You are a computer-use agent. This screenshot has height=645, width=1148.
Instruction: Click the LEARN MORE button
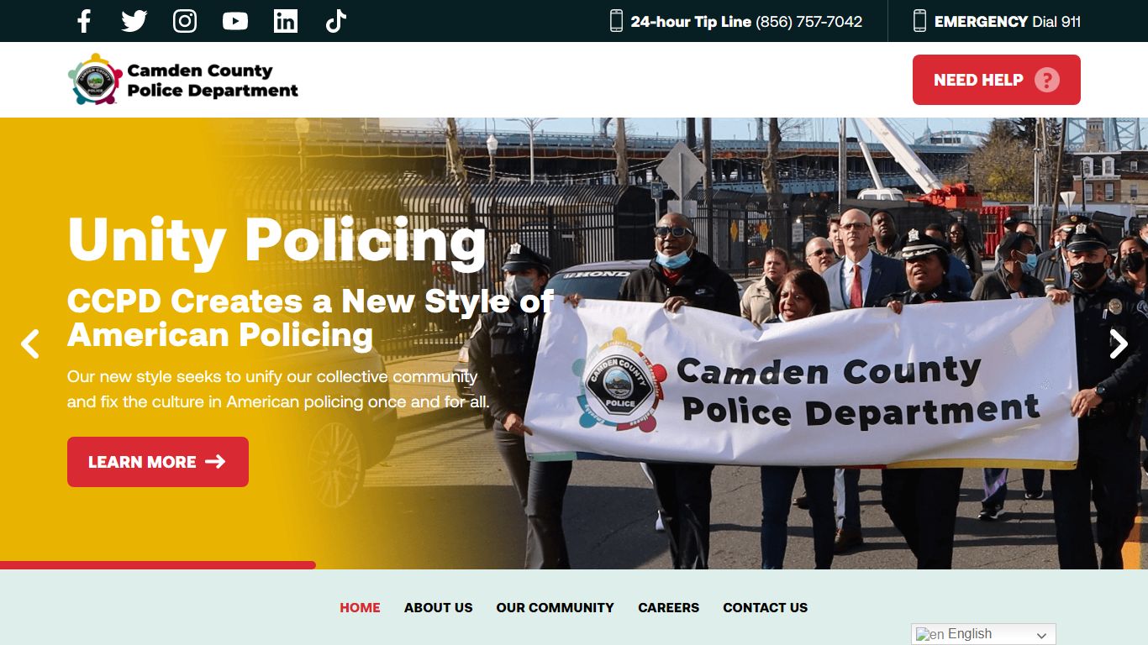point(158,462)
